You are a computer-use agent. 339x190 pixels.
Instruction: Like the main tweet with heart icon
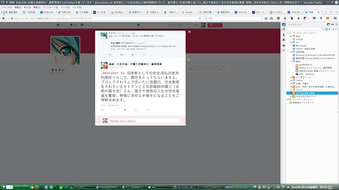click(x=125, y=110)
